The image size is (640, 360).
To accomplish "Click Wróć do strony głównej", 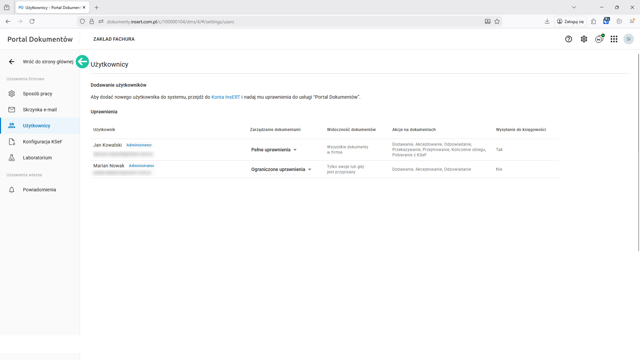I will (48, 62).
